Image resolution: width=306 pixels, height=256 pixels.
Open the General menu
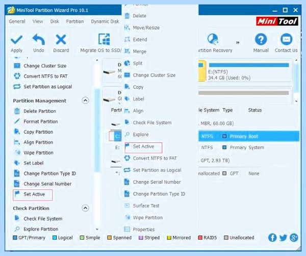point(17,21)
